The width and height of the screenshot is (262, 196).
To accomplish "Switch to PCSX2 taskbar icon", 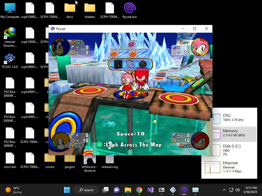I will [x=173, y=190].
